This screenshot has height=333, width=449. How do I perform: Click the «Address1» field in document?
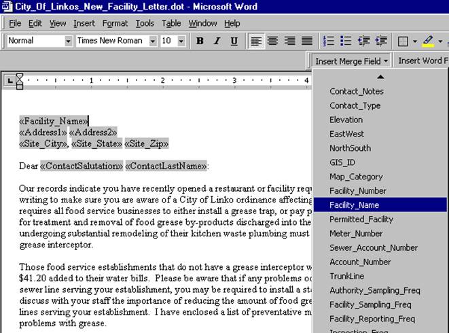pyautogui.click(x=43, y=132)
